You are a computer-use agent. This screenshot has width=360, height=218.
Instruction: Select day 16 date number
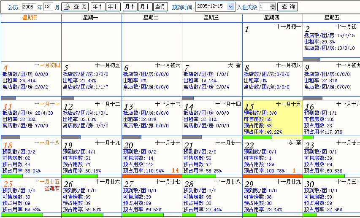[309, 107]
